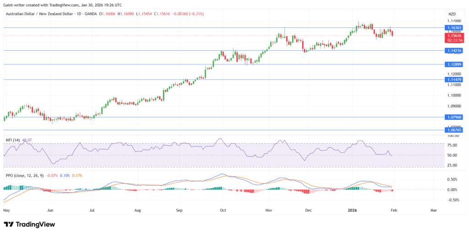Select the 1.06765 price level label
469x234 pixels.
[x=454, y=130]
